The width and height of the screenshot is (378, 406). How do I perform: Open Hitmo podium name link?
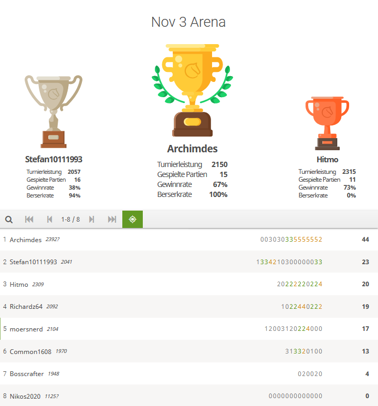coord(327,160)
